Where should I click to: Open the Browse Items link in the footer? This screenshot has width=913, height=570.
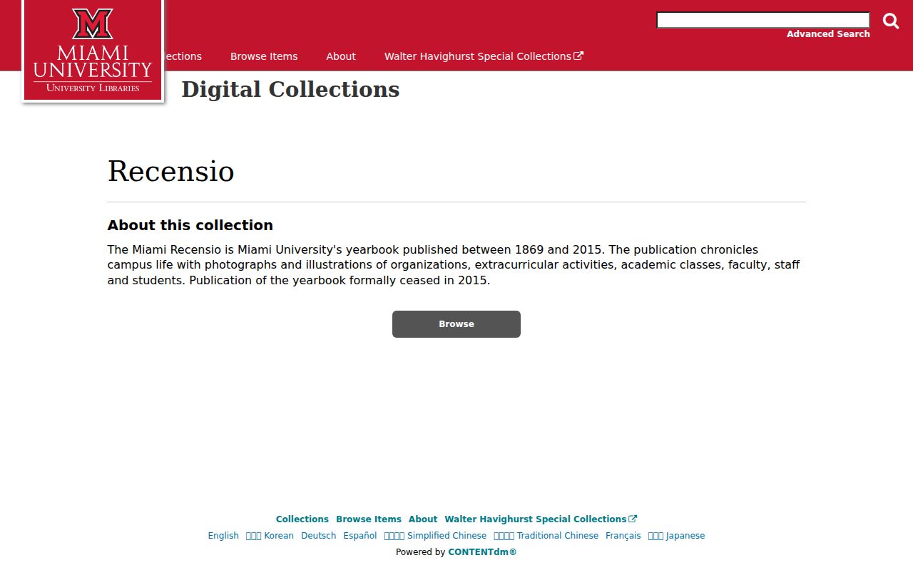point(369,519)
